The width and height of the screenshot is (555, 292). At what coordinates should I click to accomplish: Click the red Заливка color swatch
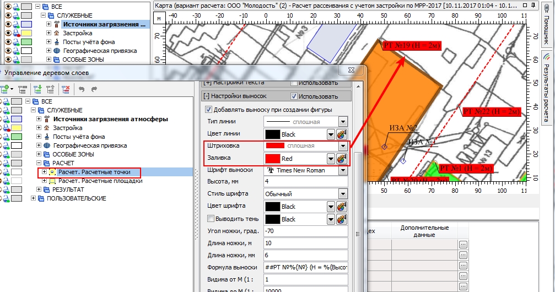point(273,159)
